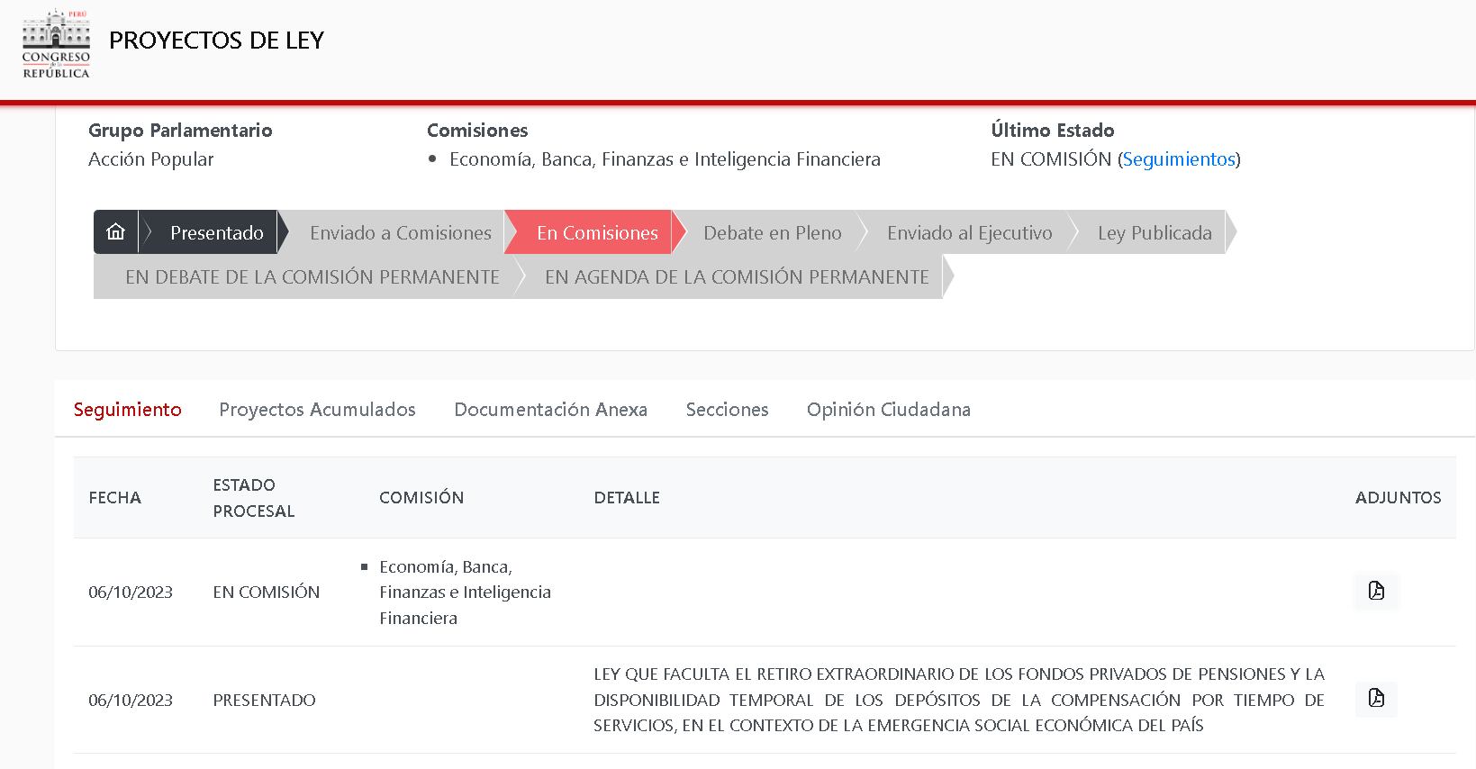This screenshot has height=769, width=1476.
Task: Select the Enviado al Ejecutivo step
Action: point(969,233)
